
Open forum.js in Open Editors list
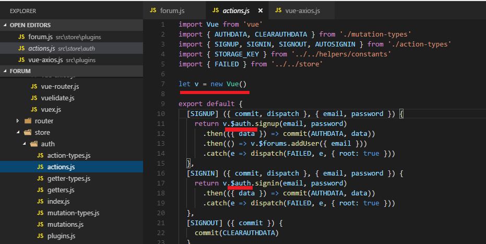[72, 37]
